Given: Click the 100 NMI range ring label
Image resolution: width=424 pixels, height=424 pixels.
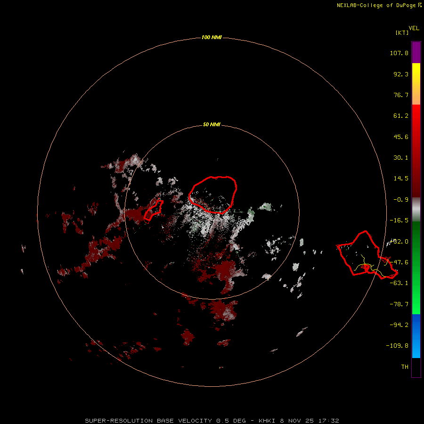Looking at the screenshot, I should point(212,37).
